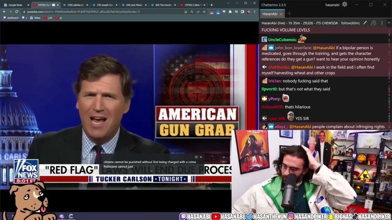Switch to The Lincoln Twitter tab
Screen dimensions: 392x220
(x=163, y=5)
